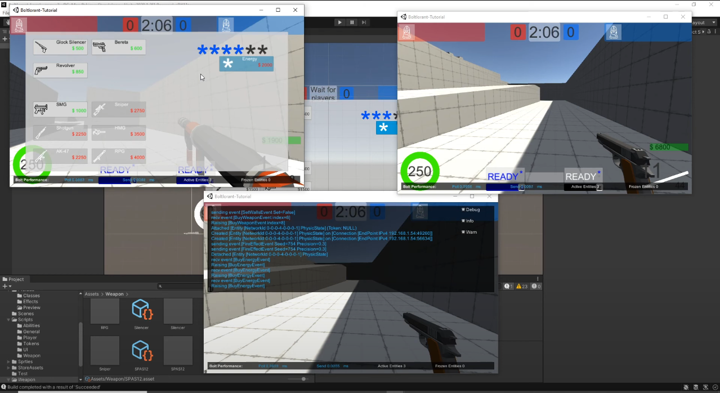Image resolution: width=720 pixels, height=393 pixels.
Task: Select the Silencer asset with gray thumbnail
Action: coord(178,311)
